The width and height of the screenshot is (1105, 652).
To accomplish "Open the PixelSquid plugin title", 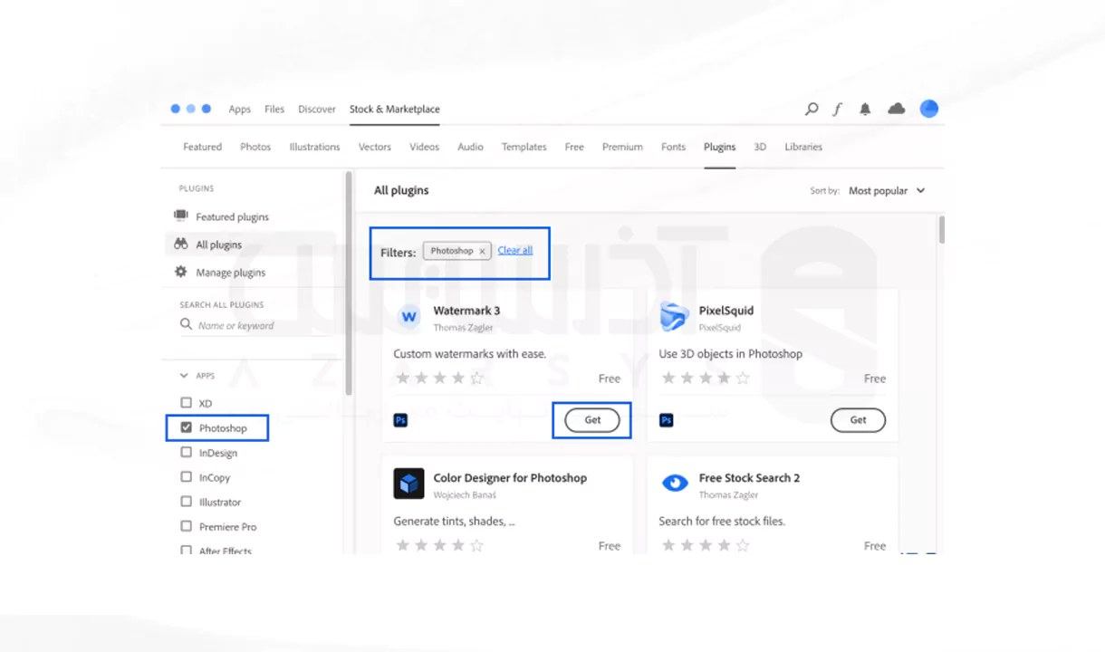I will 725,311.
